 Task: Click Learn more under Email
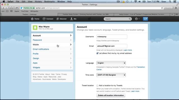128,50
